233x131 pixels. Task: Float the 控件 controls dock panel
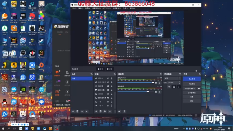click(200, 74)
